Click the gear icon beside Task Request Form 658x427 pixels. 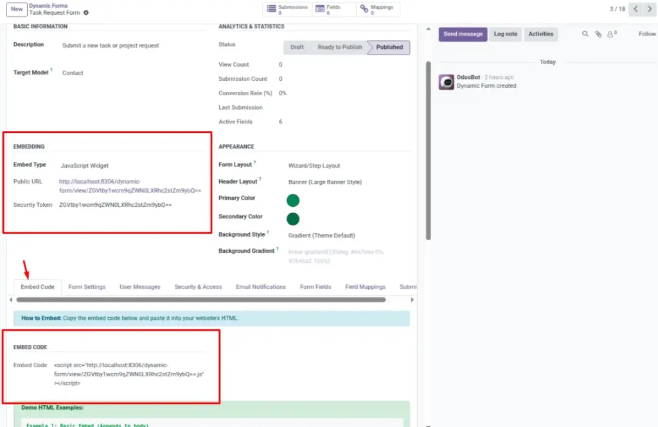click(x=86, y=13)
